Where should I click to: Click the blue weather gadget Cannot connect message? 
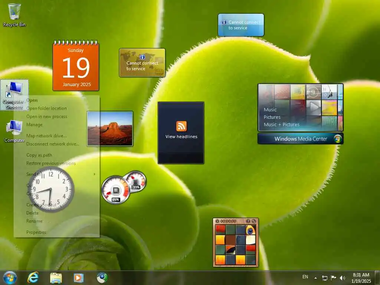point(244,25)
